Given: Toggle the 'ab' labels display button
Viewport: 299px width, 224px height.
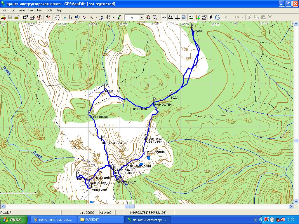Looking at the screenshot, I should click(x=164, y=17).
